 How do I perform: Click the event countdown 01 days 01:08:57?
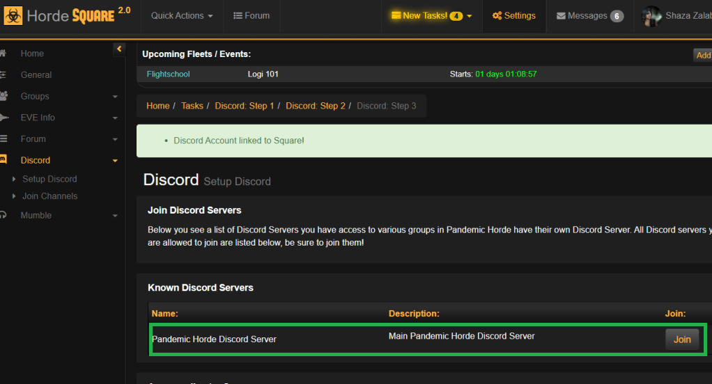point(506,74)
